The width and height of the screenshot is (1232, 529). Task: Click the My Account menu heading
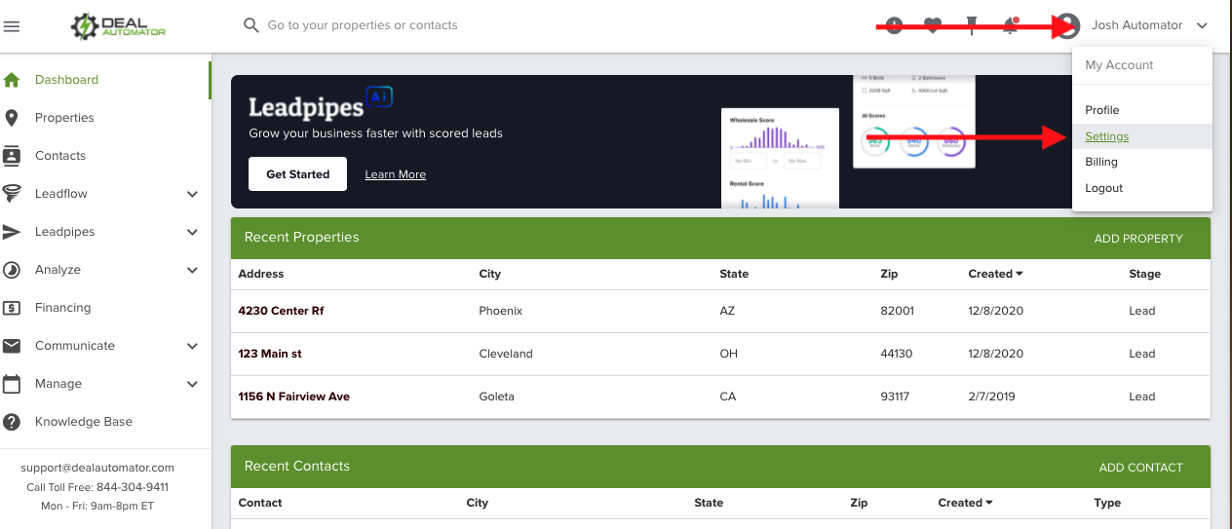tap(1119, 65)
